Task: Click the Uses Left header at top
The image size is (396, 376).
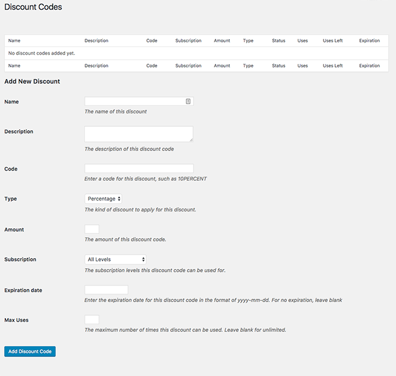Action: pos(333,41)
